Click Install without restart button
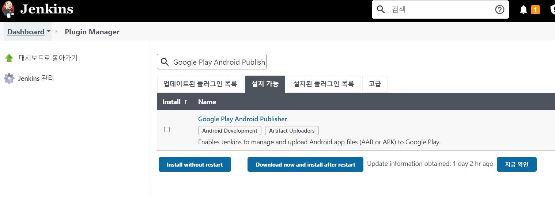The image size is (555, 198). [195, 164]
